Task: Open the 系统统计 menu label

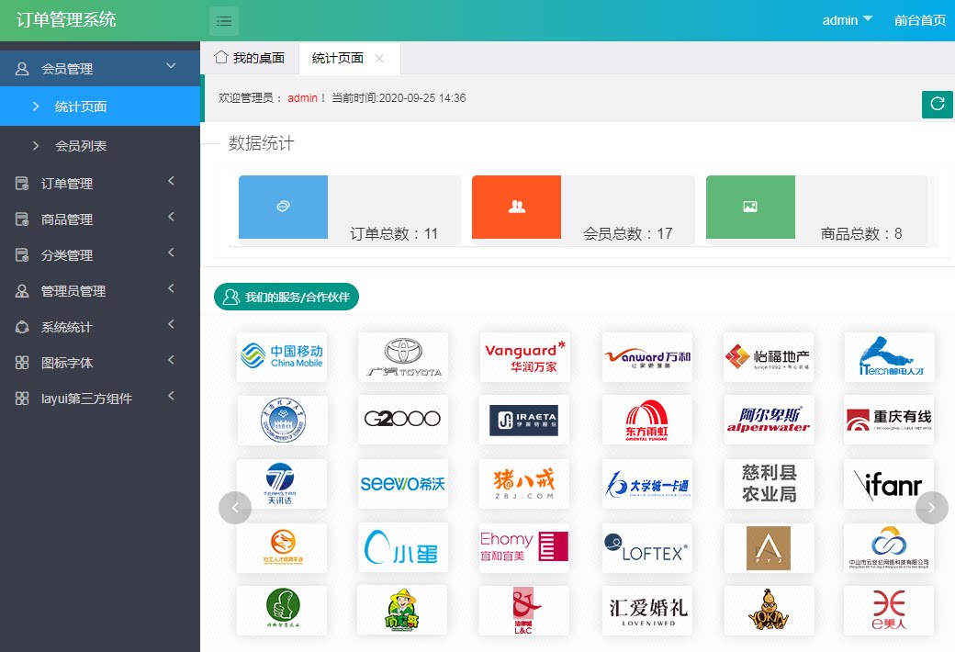Action: pyautogui.click(x=67, y=327)
